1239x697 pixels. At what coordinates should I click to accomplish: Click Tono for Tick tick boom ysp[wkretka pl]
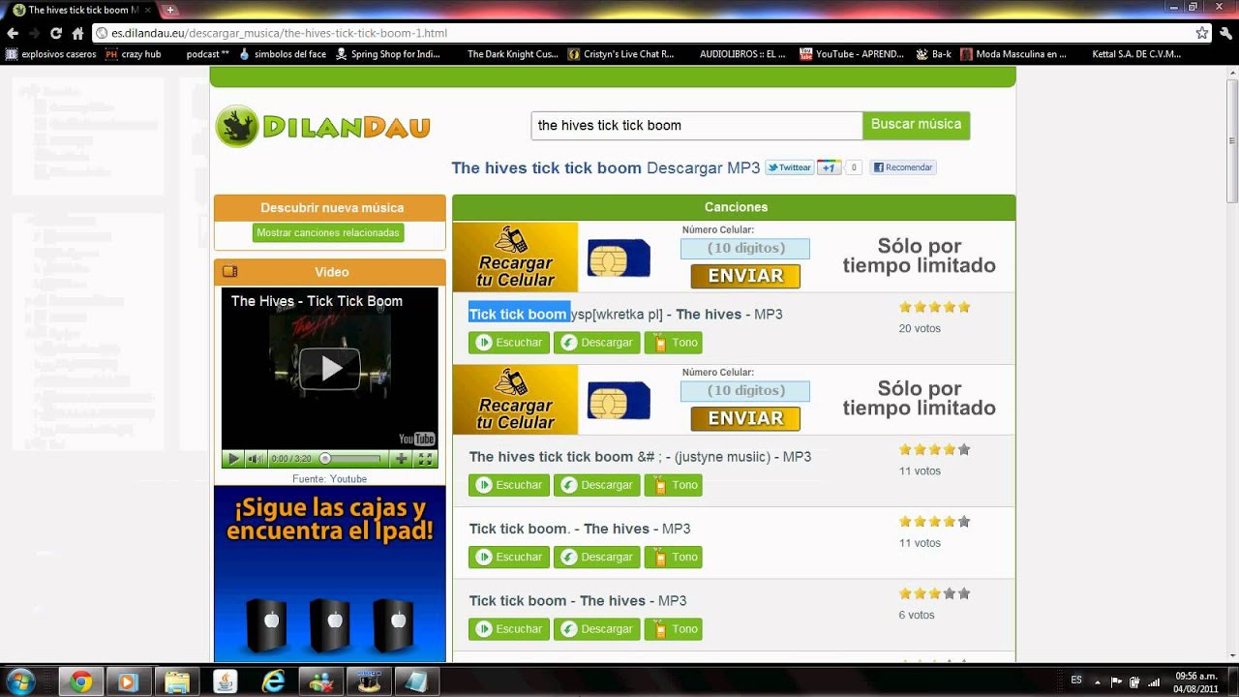click(x=673, y=343)
